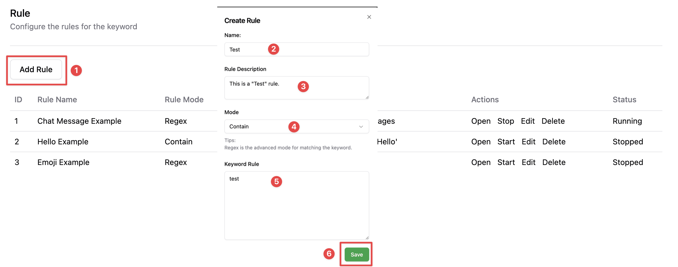Open the Chat Message Example rule

coord(481,121)
